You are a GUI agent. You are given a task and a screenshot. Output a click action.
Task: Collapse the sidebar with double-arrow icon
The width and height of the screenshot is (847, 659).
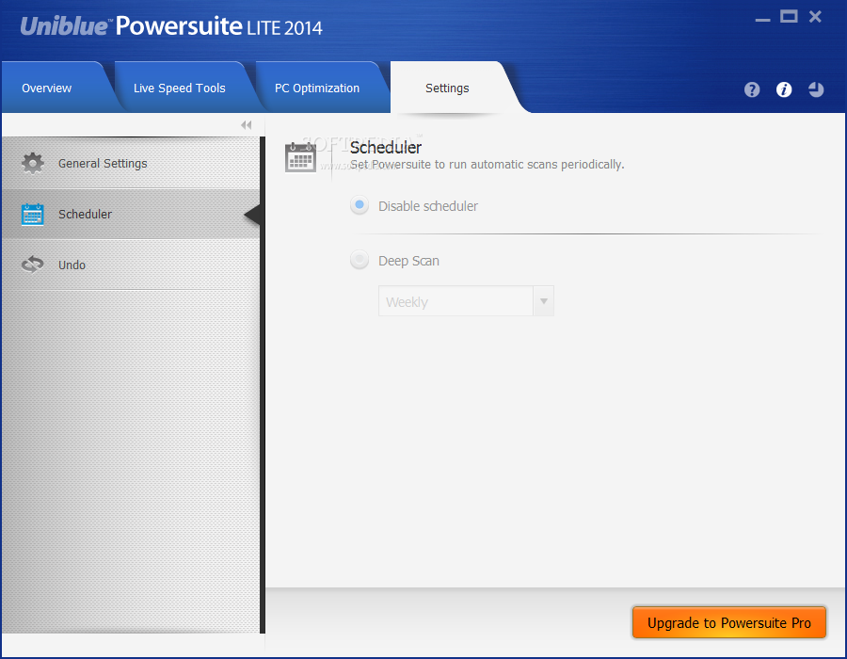coord(247,125)
